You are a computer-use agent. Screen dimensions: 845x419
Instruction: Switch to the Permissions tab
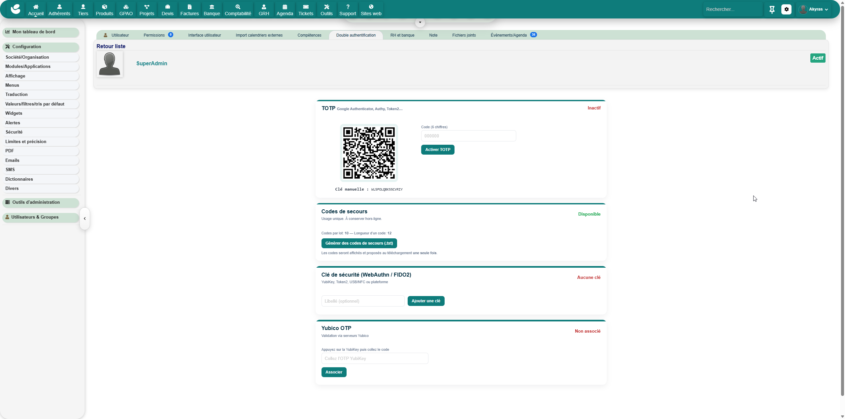click(x=154, y=35)
